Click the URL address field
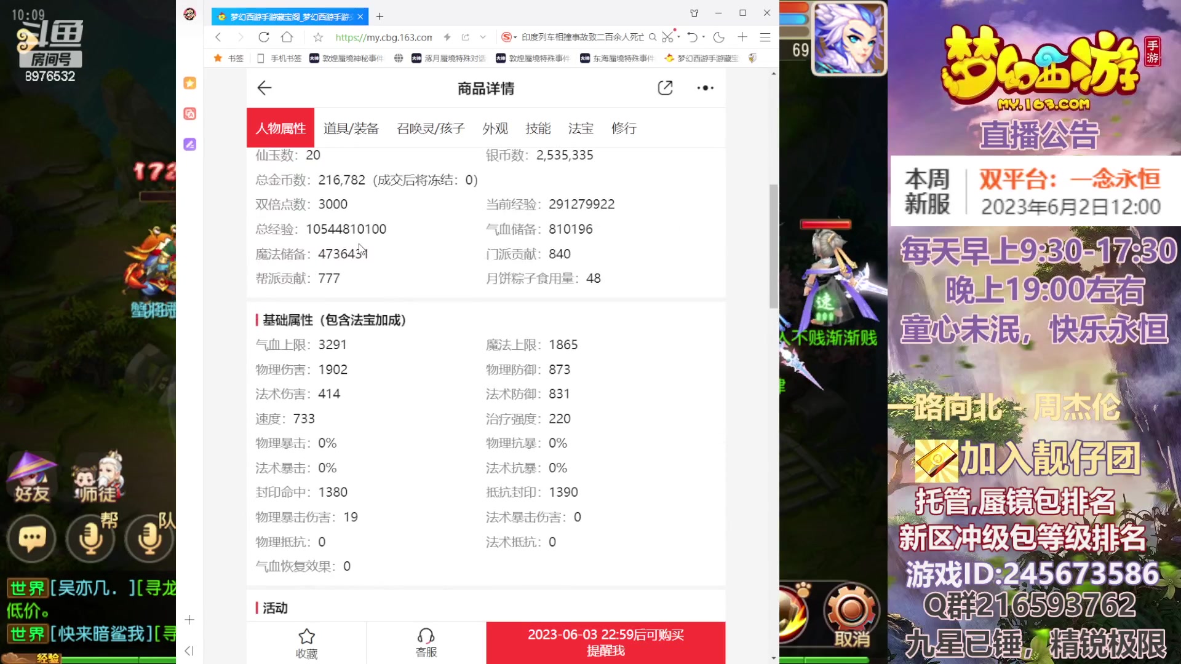This screenshot has height=664, width=1181. 384,38
